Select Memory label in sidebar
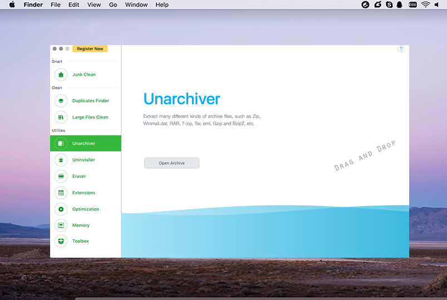 (x=81, y=225)
